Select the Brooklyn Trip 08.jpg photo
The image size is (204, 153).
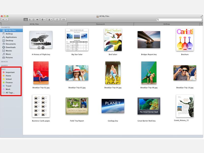click(x=149, y=73)
